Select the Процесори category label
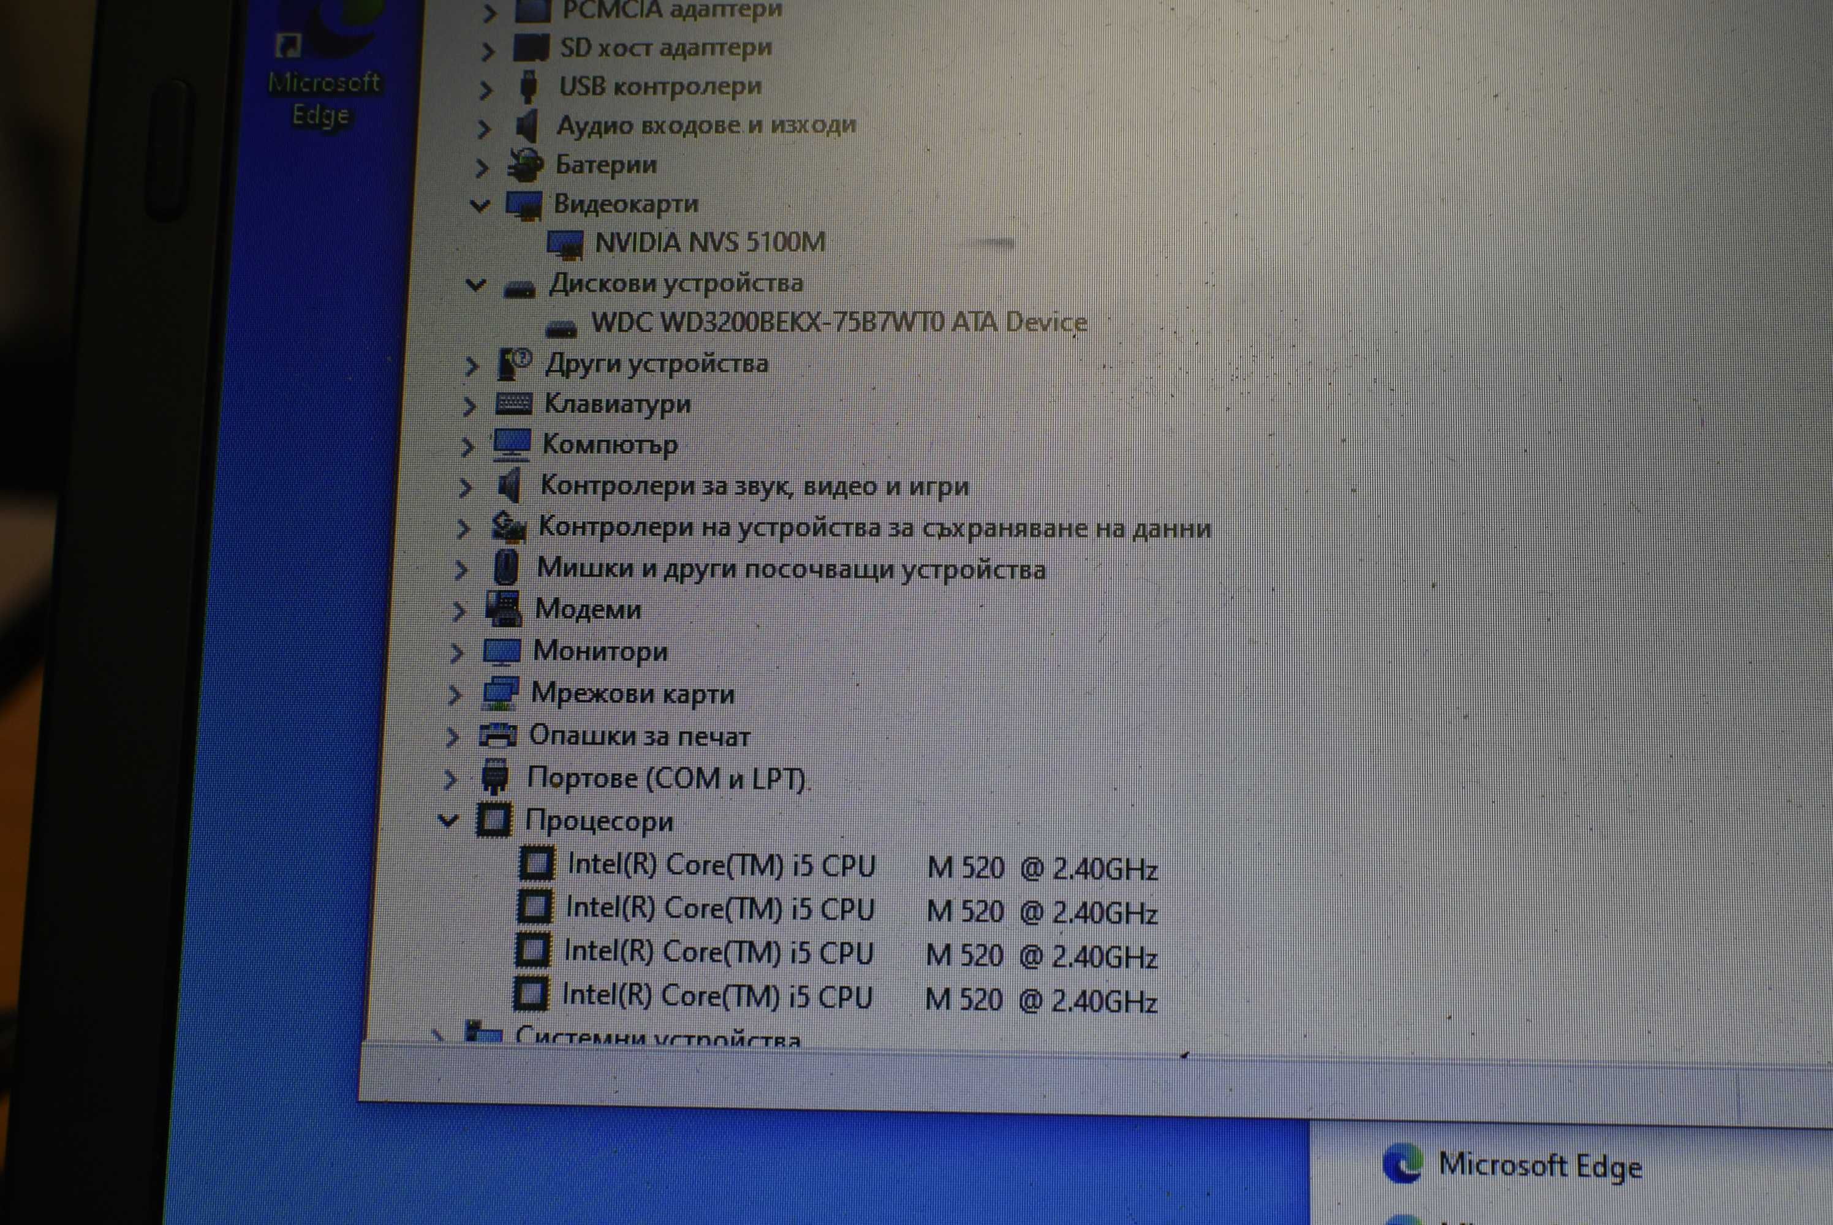This screenshot has height=1225, width=1833. pyautogui.click(x=599, y=821)
